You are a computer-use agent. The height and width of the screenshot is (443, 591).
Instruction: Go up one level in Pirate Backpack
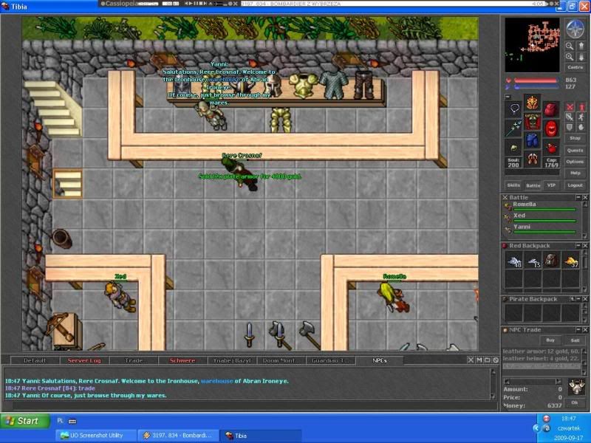tap(572, 299)
